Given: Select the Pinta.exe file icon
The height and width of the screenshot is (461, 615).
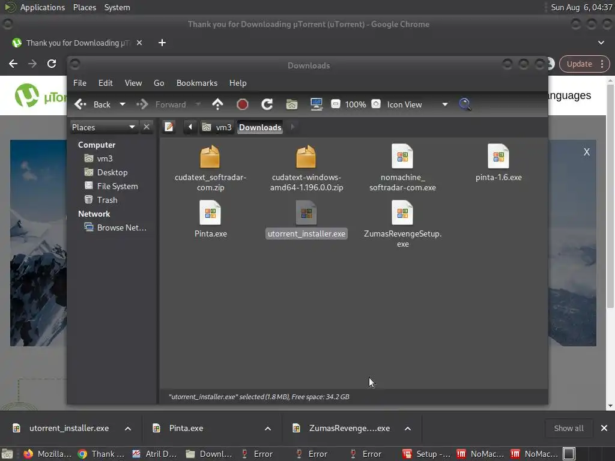Looking at the screenshot, I should pos(210,213).
